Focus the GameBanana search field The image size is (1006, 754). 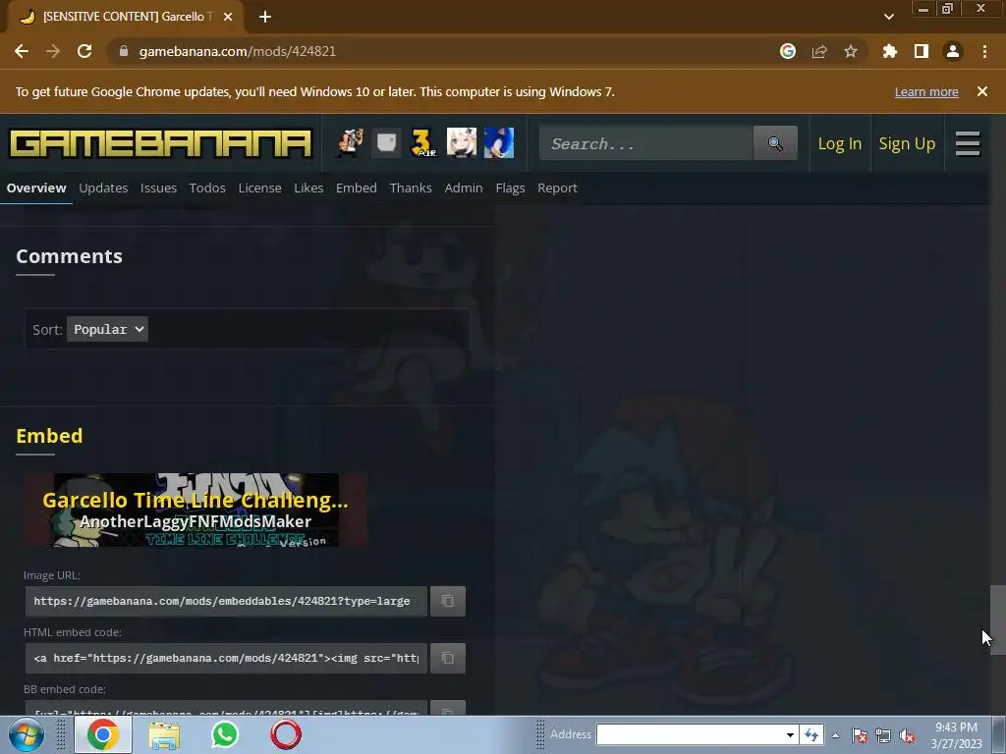pyautogui.click(x=646, y=143)
